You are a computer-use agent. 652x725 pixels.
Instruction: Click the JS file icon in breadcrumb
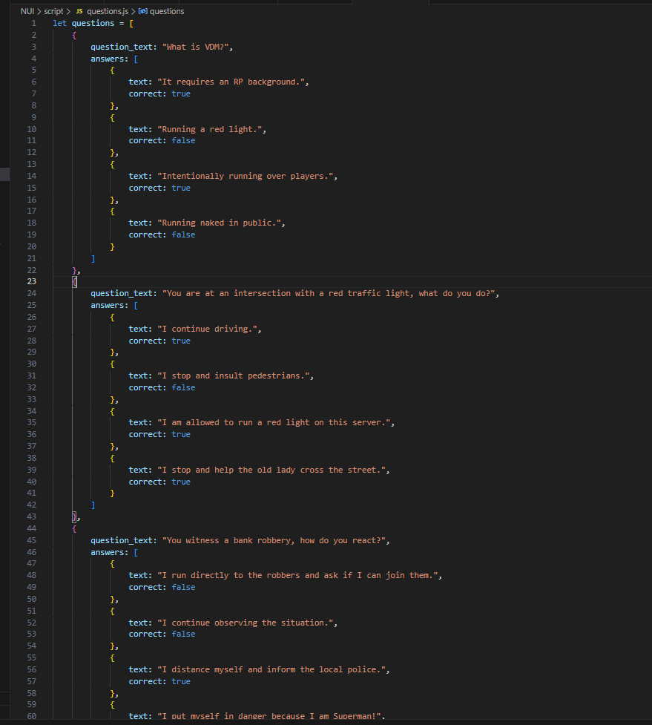(x=79, y=11)
